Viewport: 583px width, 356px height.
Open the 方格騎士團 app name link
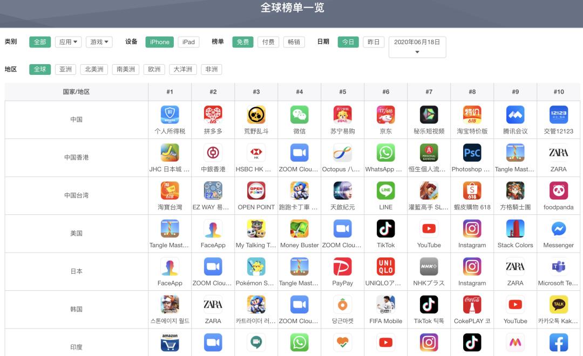tap(516, 207)
